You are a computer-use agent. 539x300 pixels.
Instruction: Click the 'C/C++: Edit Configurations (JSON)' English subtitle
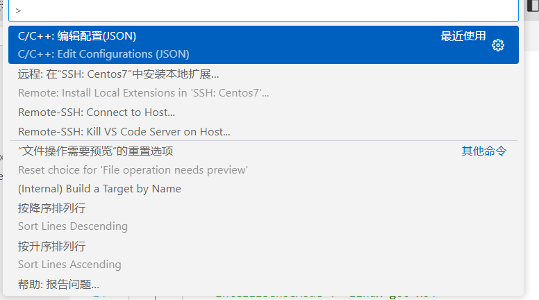(x=103, y=54)
